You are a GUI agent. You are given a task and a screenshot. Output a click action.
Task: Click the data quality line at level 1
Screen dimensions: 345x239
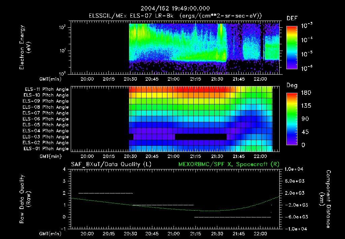(163, 205)
